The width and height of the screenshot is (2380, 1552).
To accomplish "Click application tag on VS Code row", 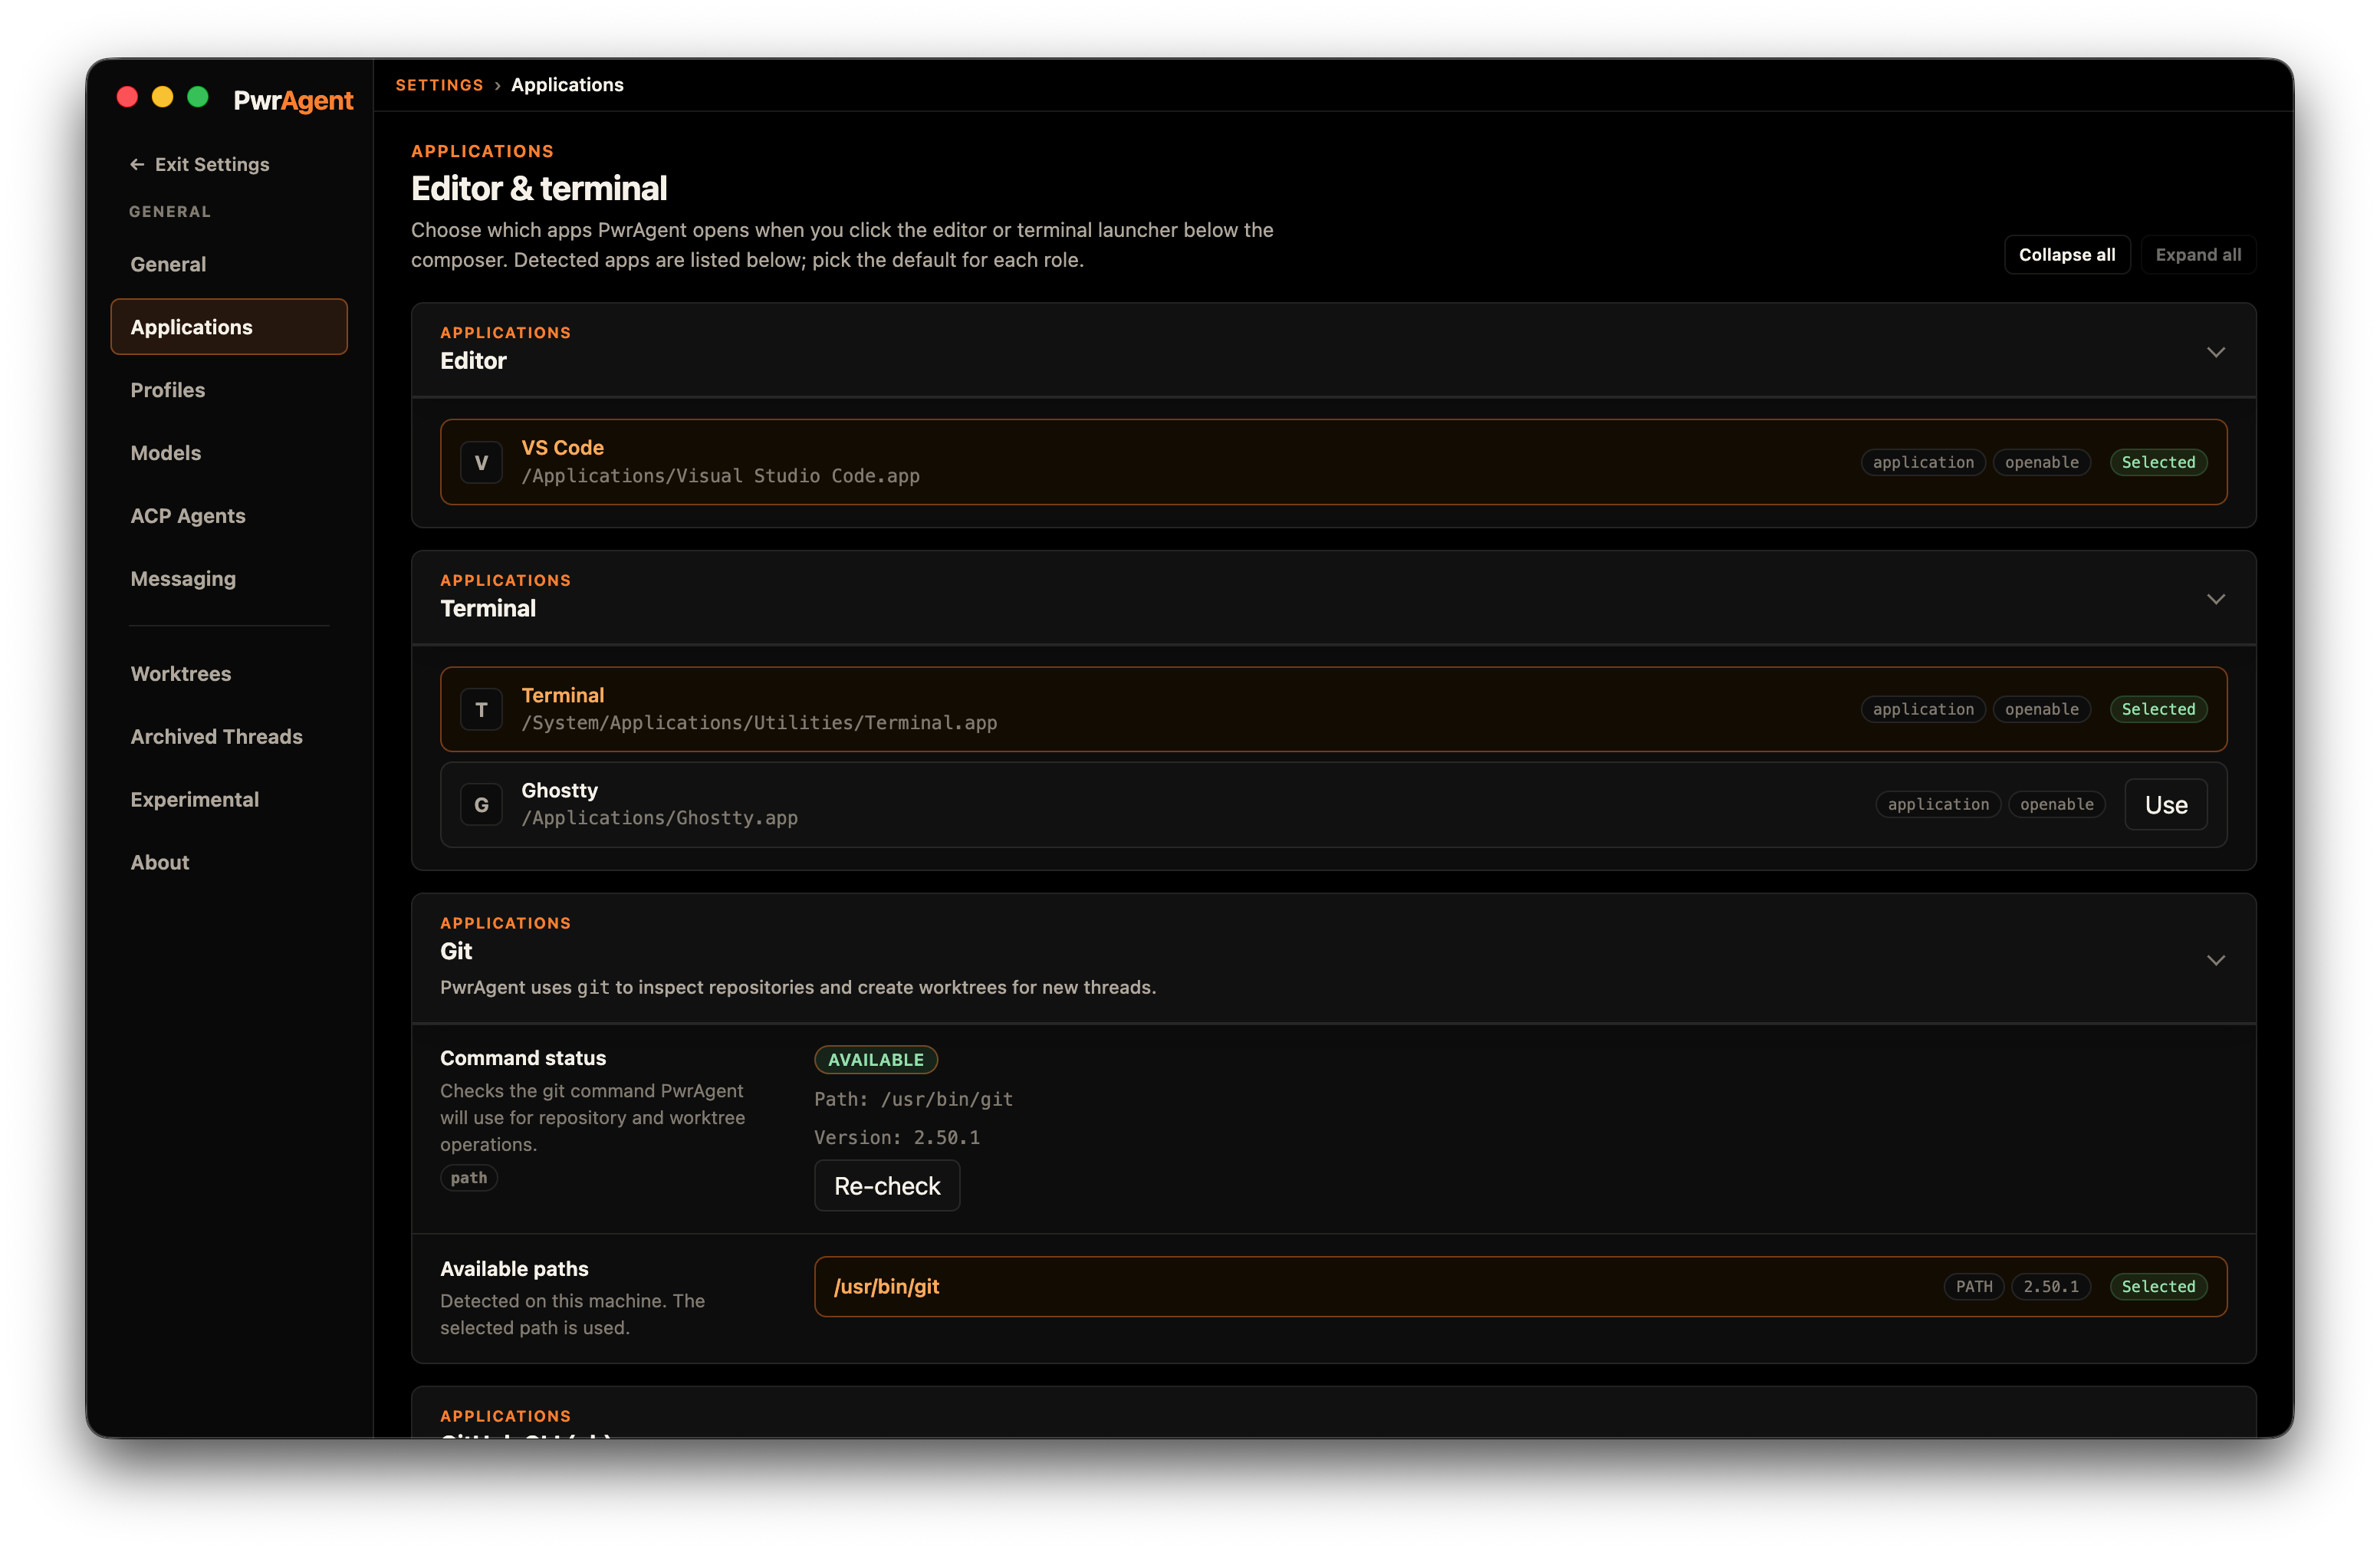I will [1922, 462].
